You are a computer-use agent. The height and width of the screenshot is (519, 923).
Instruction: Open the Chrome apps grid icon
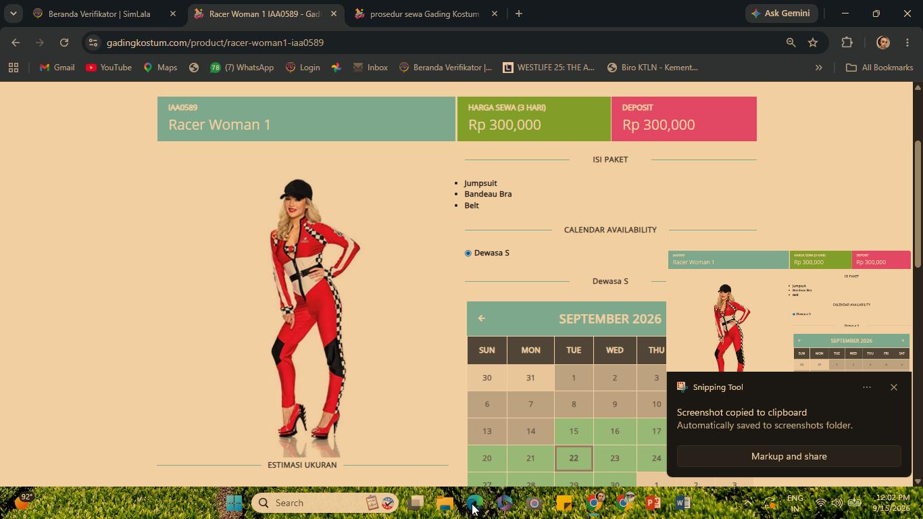(14, 68)
